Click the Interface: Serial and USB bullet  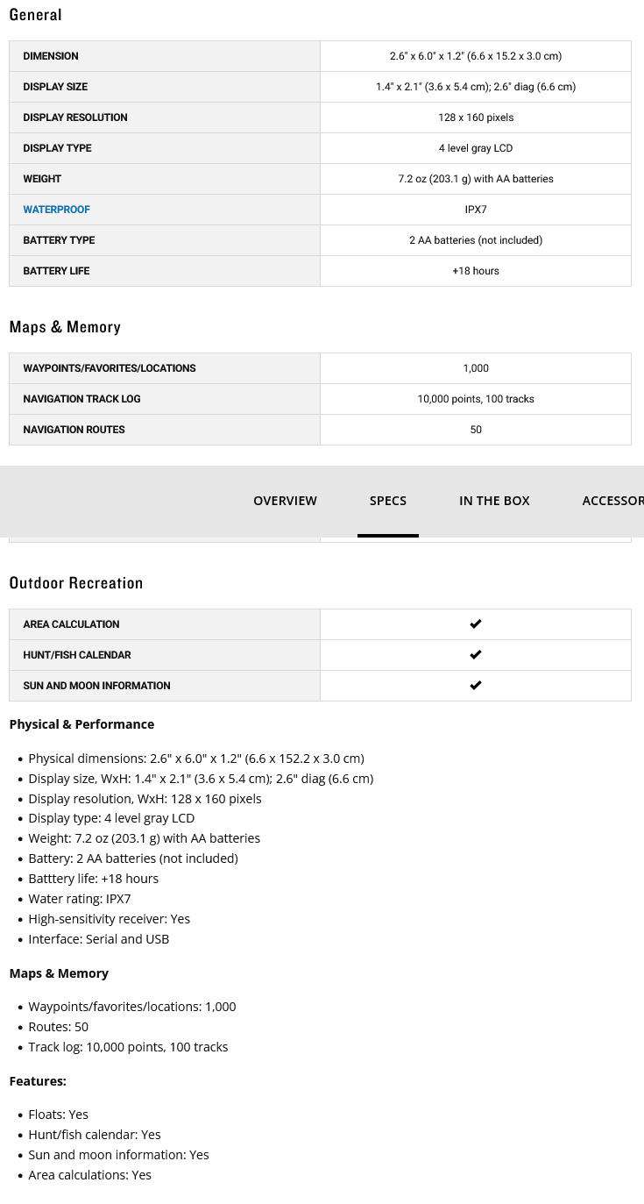click(99, 939)
